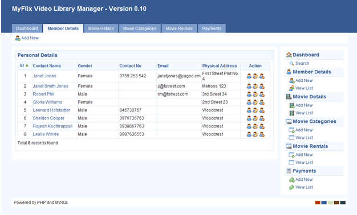Click the delete icon for Leslie Winkle
The image size is (357, 215).
click(262, 134)
